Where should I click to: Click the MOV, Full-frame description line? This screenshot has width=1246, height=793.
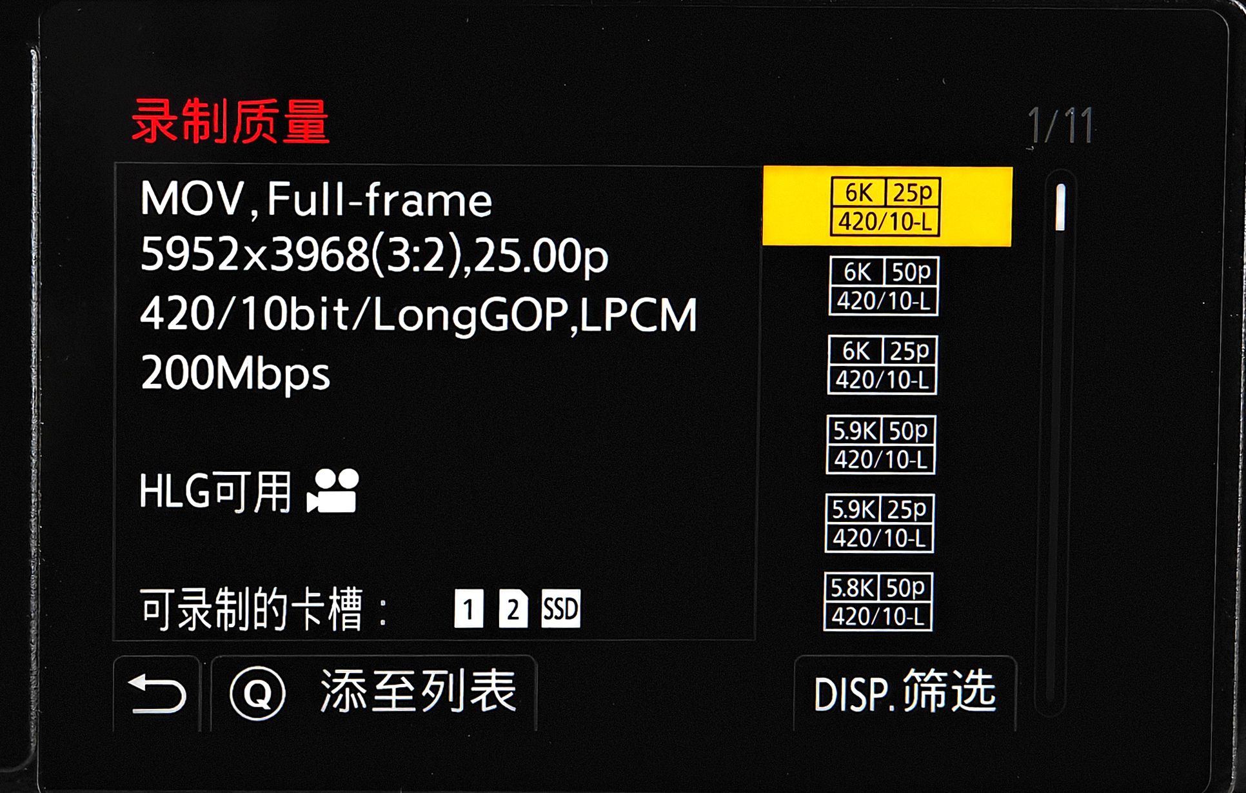[316, 199]
